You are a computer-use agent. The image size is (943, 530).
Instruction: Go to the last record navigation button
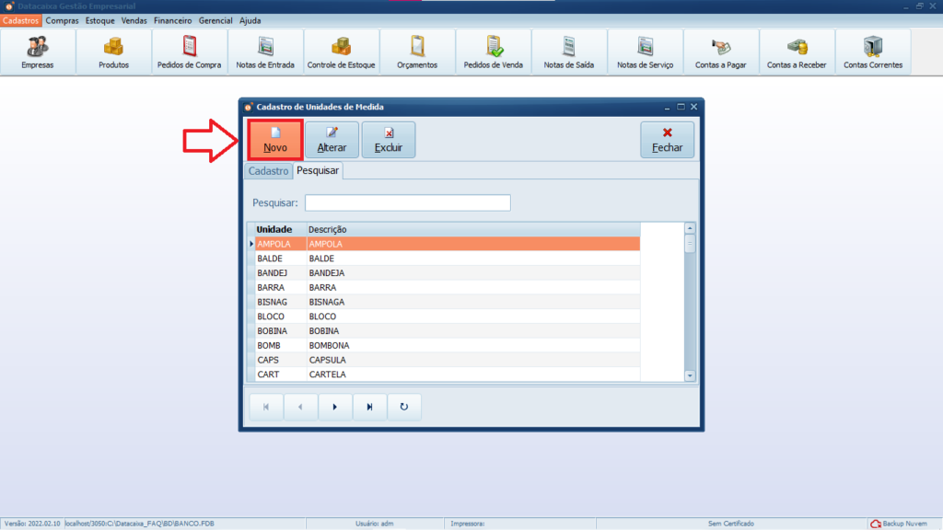point(369,407)
